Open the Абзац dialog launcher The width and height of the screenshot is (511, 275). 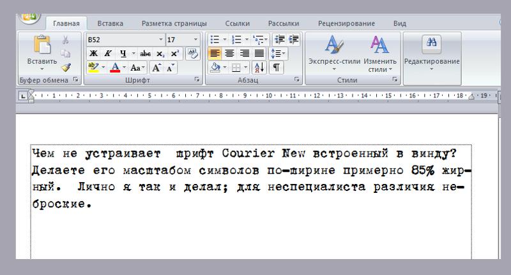coord(296,80)
